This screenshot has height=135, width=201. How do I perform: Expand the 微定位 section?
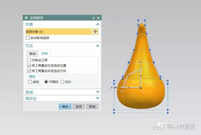pyautogui.click(x=97, y=98)
